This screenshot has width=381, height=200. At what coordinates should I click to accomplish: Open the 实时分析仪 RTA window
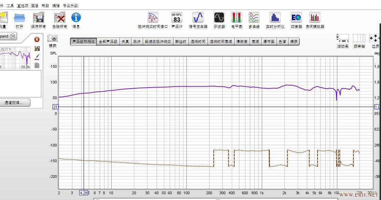tap(275, 18)
